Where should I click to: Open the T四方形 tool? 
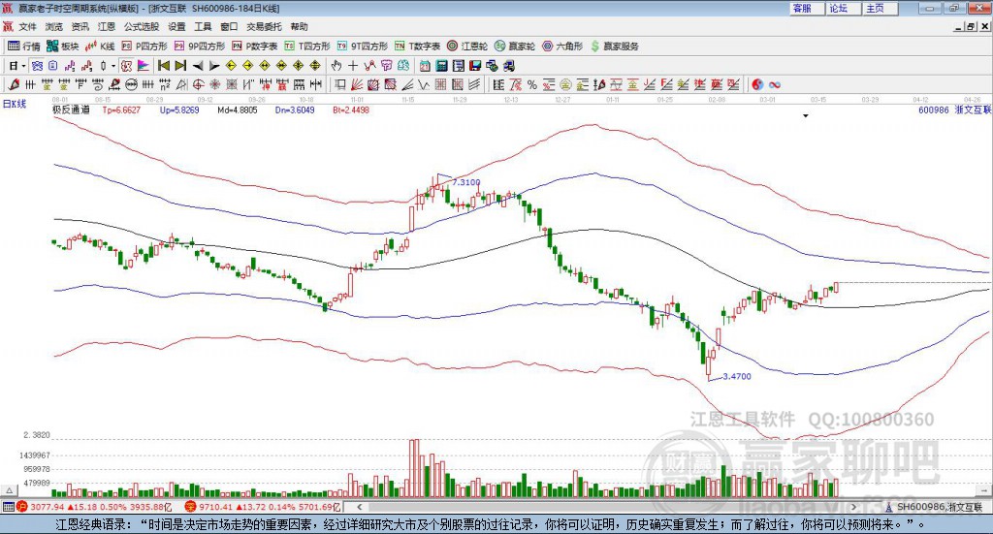coord(307,47)
